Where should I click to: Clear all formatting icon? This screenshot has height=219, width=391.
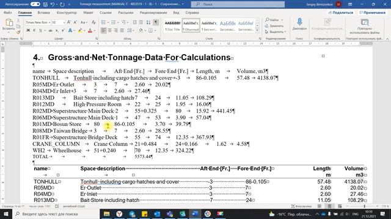[x=93, y=23]
